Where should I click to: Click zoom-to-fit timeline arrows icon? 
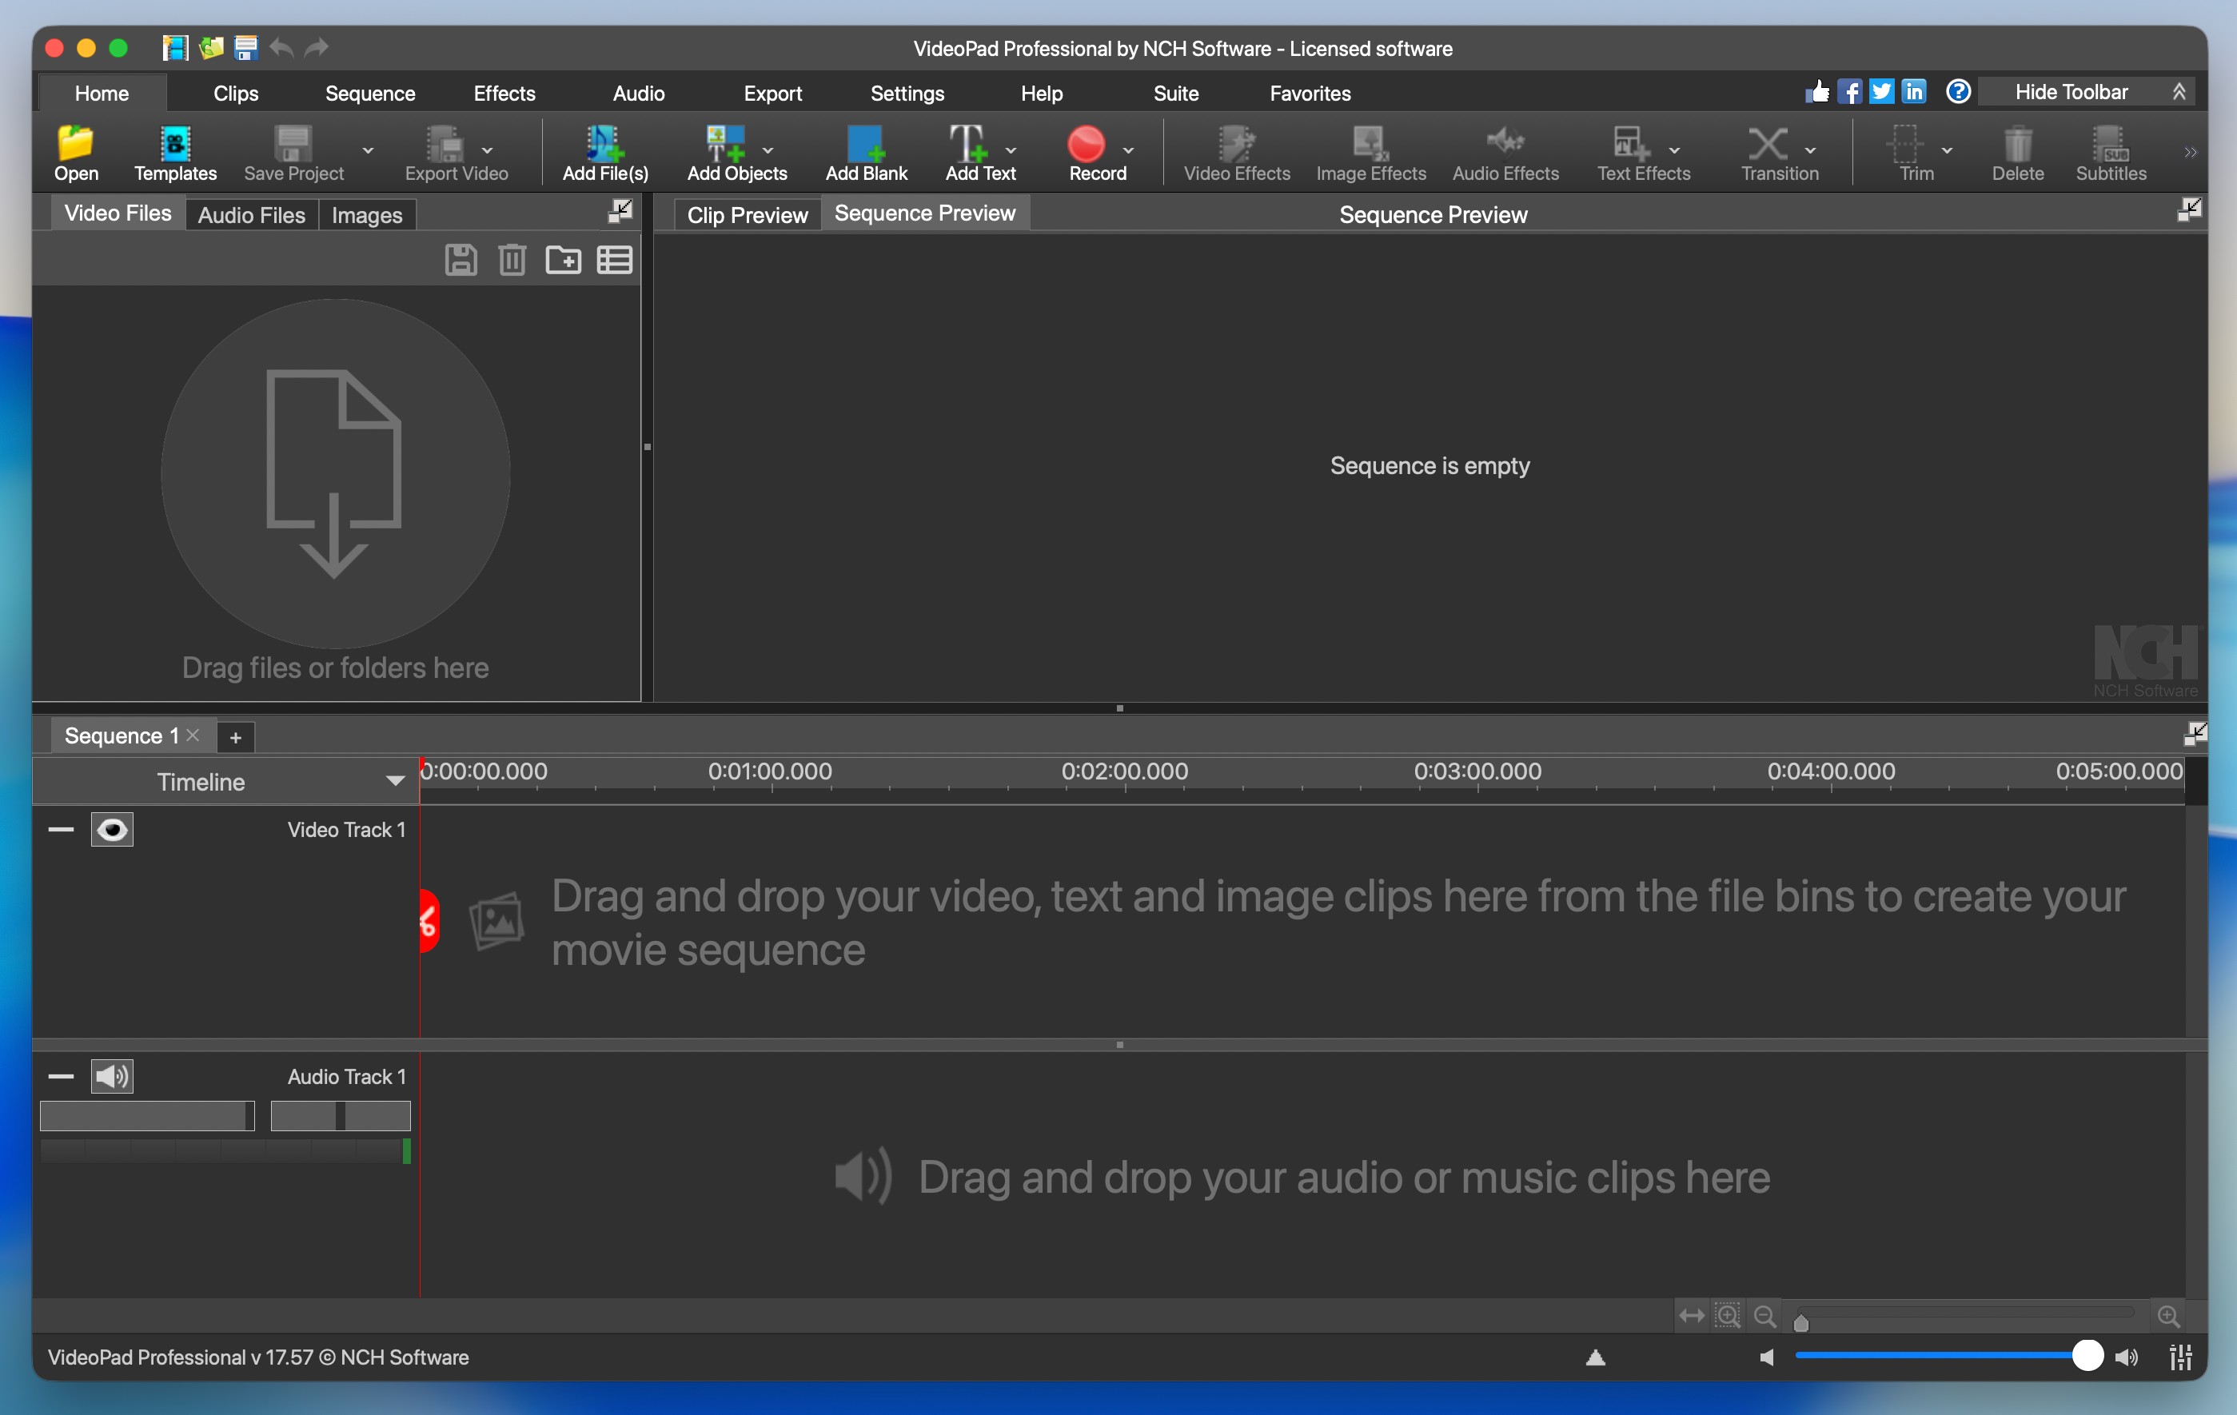[x=1691, y=1316]
